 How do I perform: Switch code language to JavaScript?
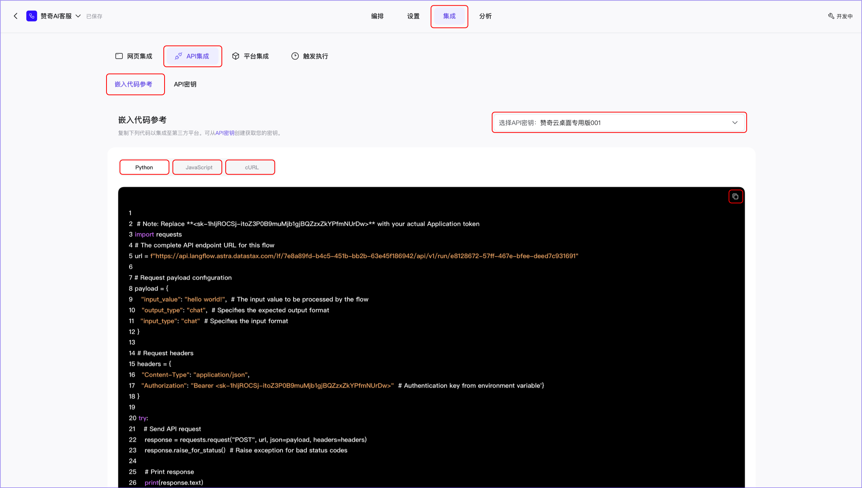(198, 167)
